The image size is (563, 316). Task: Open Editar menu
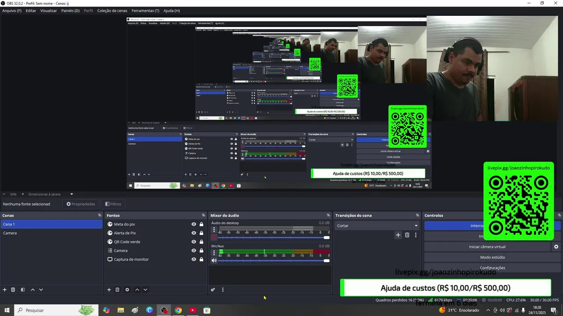31,11
